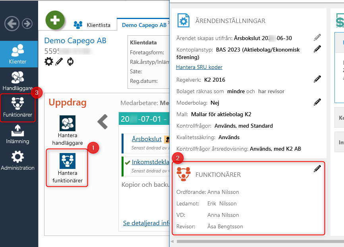Edit Regelverk K2 2016 with pencil icon

pyautogui.click(x=317, y=79)
